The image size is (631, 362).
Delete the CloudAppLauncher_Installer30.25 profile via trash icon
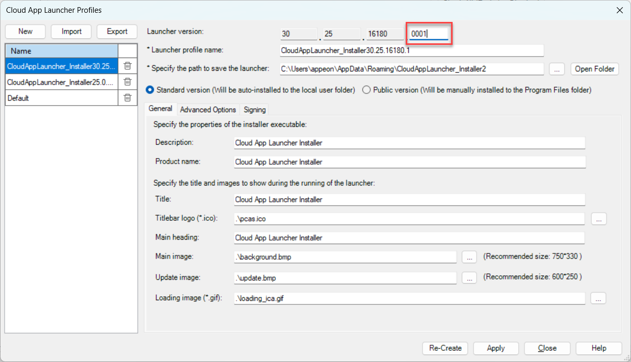click(x=127, y=66)
